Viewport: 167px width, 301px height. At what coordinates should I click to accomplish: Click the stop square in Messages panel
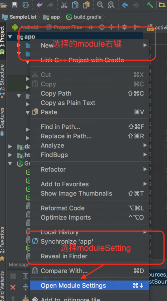(x=13, y=276)
